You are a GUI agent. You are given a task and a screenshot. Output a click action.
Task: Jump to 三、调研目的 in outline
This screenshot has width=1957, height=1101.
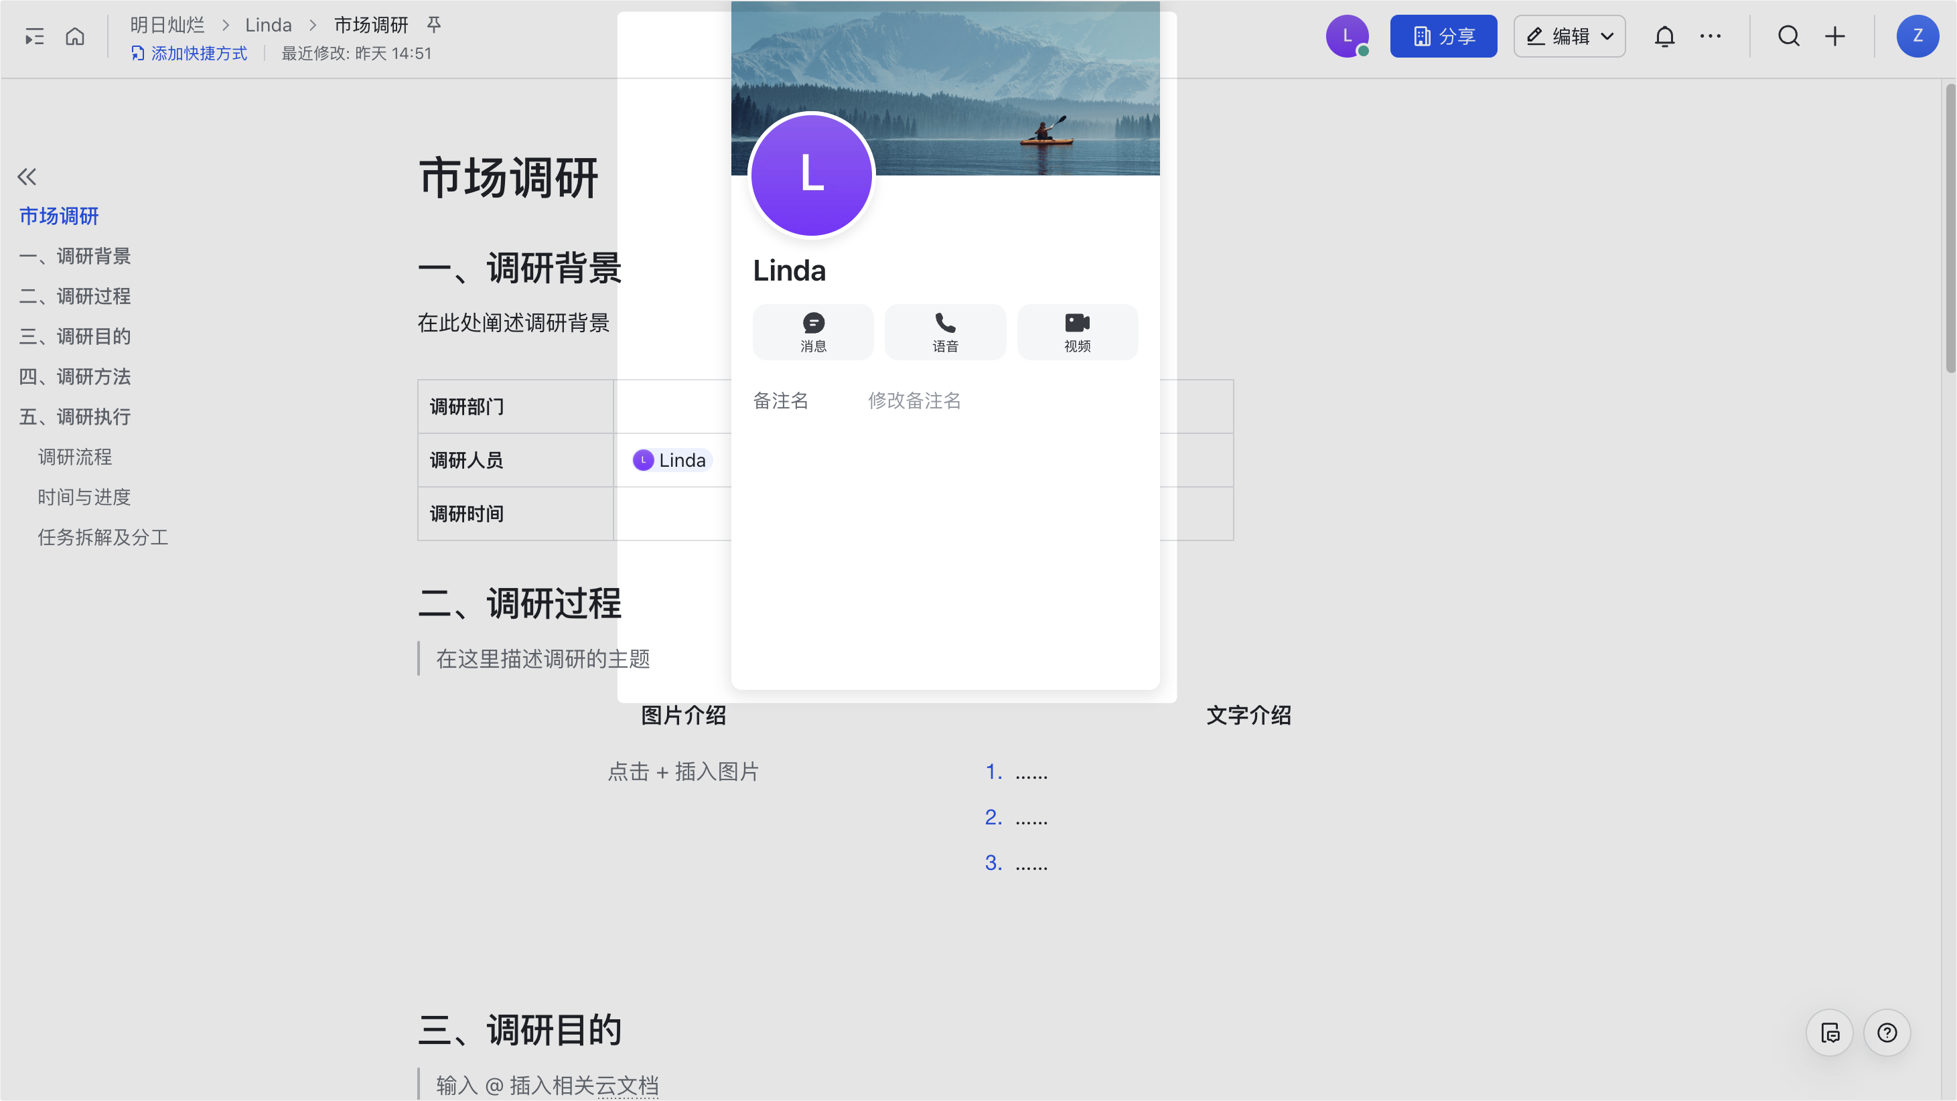click(x=75, y=337)
